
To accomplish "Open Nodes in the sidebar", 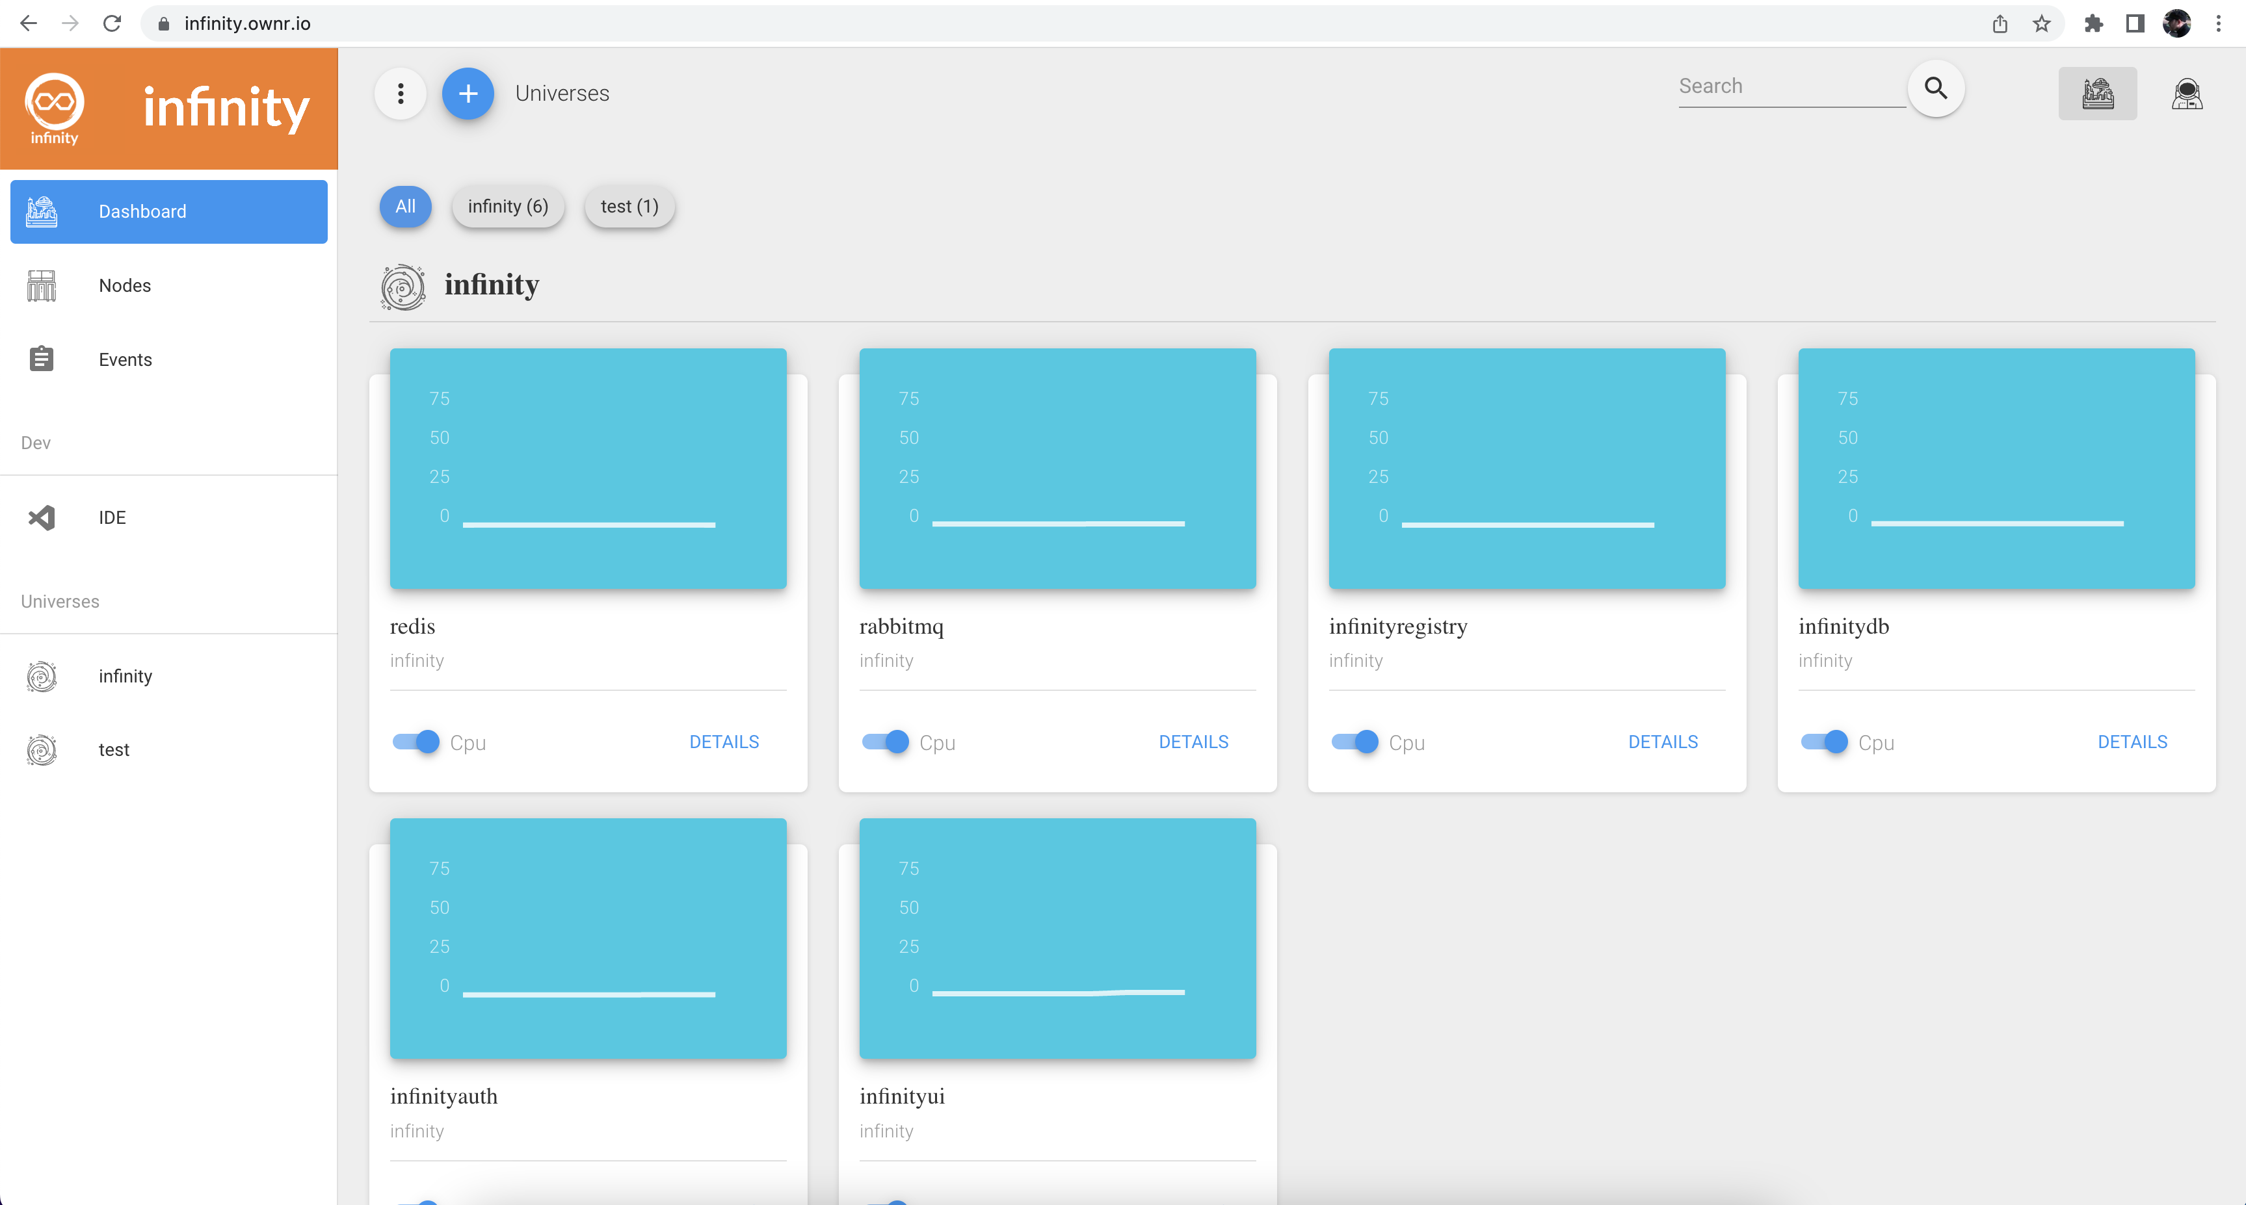I will (x=125, y=286).
